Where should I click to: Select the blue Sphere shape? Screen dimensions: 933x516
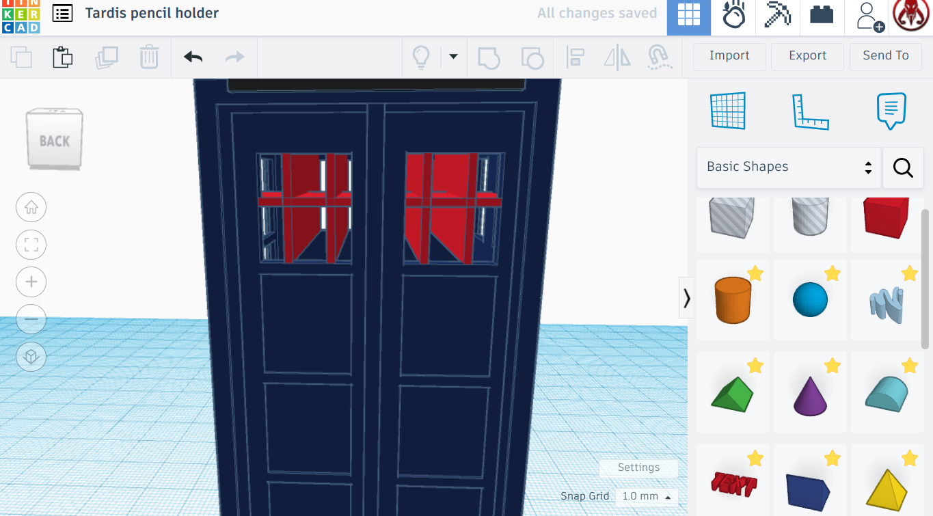tap(810, 299)
